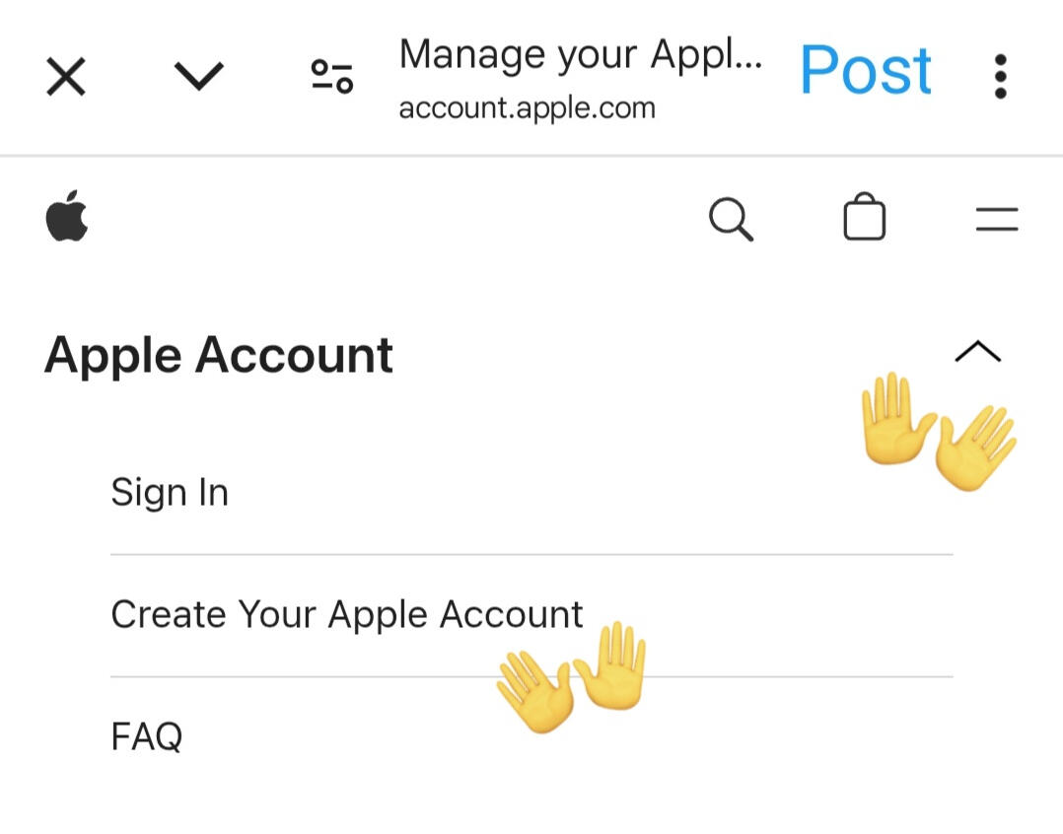Image resolution: width=1063 pixels, height=834 pixels.
Task: Open the three-dot overflow menu
Action: click(1000, 76)
